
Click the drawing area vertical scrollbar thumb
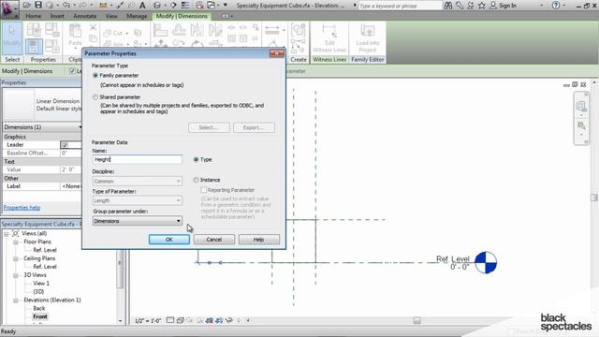pyautogui.click(x=594, y=198)
